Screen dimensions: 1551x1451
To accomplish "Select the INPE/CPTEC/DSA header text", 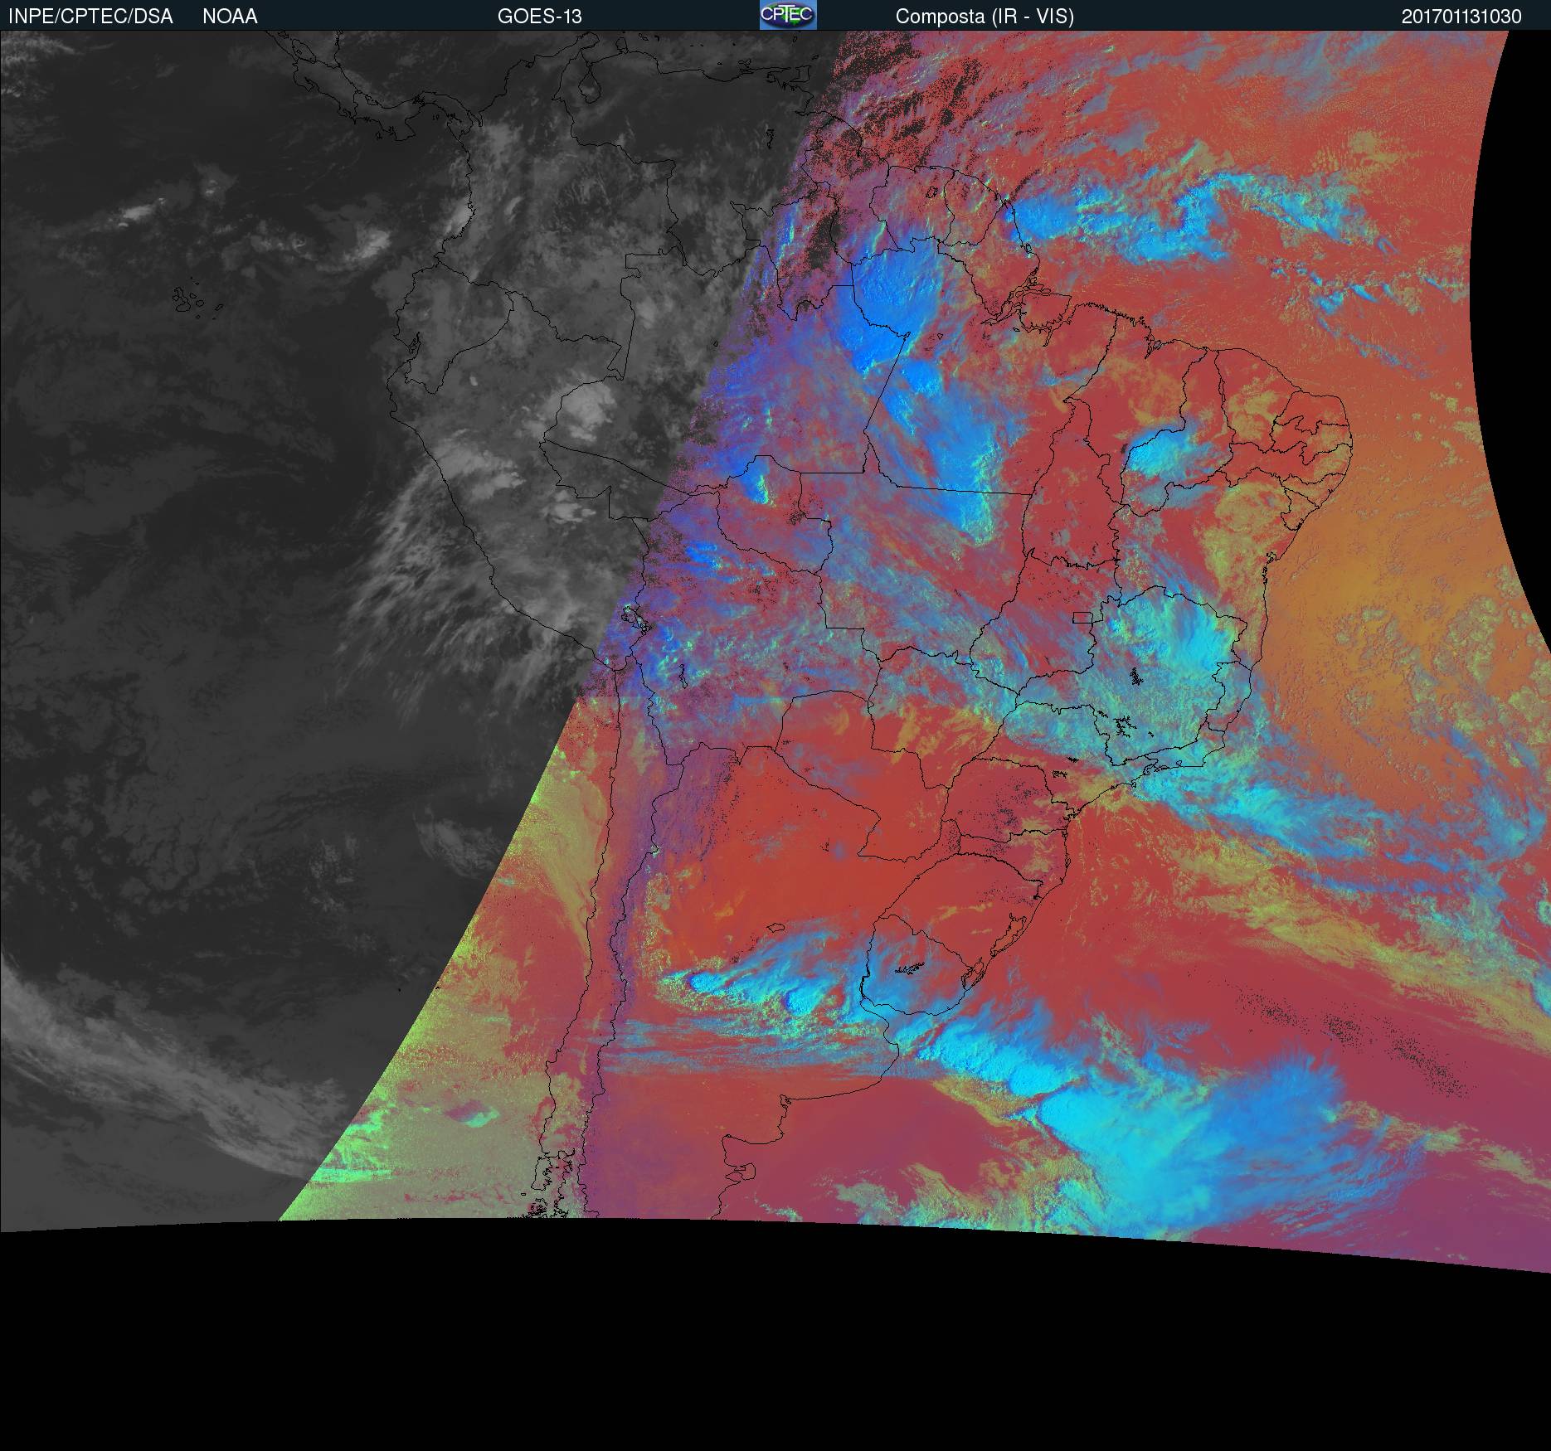I will (x=90, y=17).
